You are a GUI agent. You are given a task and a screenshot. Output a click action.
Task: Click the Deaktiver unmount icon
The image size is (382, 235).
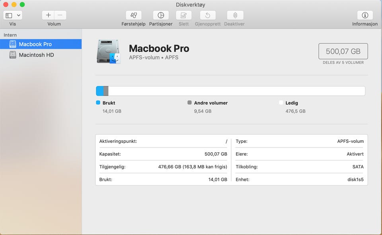tap(235, 16)
